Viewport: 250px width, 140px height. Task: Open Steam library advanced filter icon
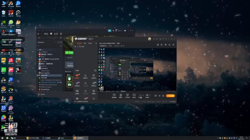[x=61, y=46]
